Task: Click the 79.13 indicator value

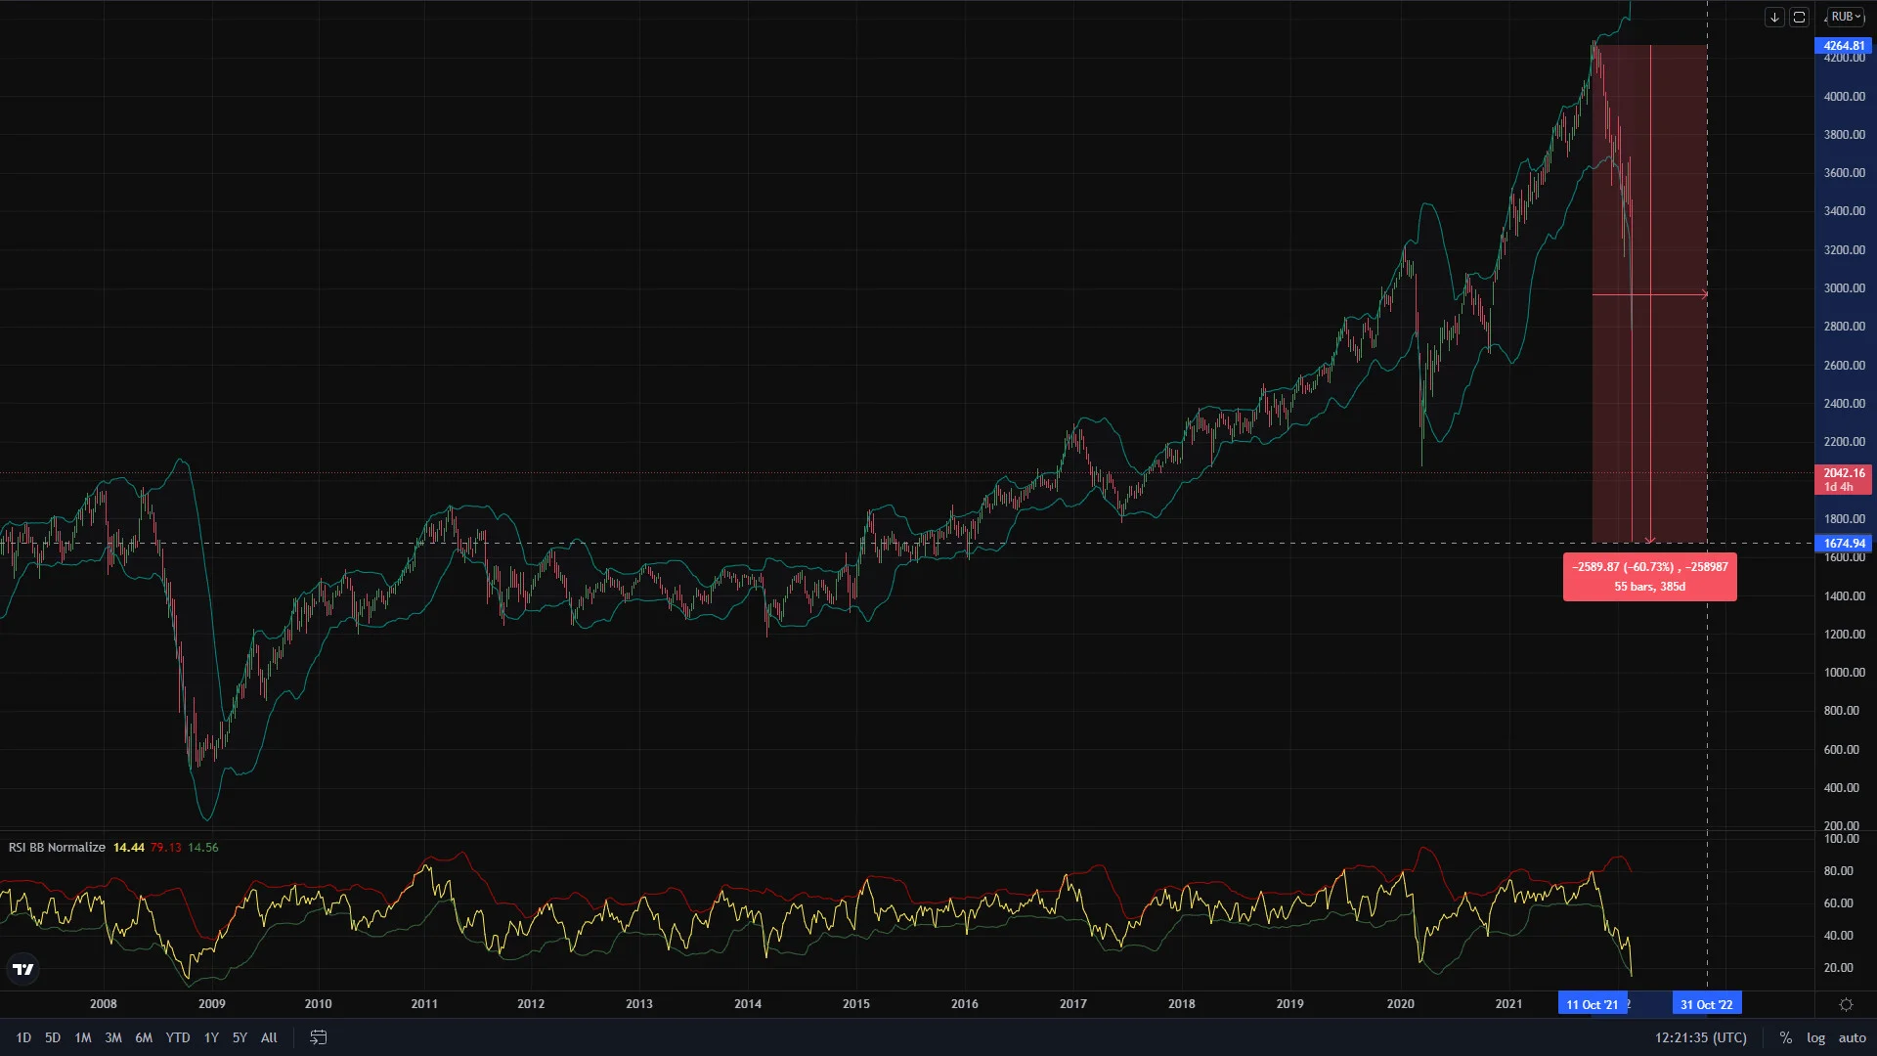Action: click(x=166, y=848)
